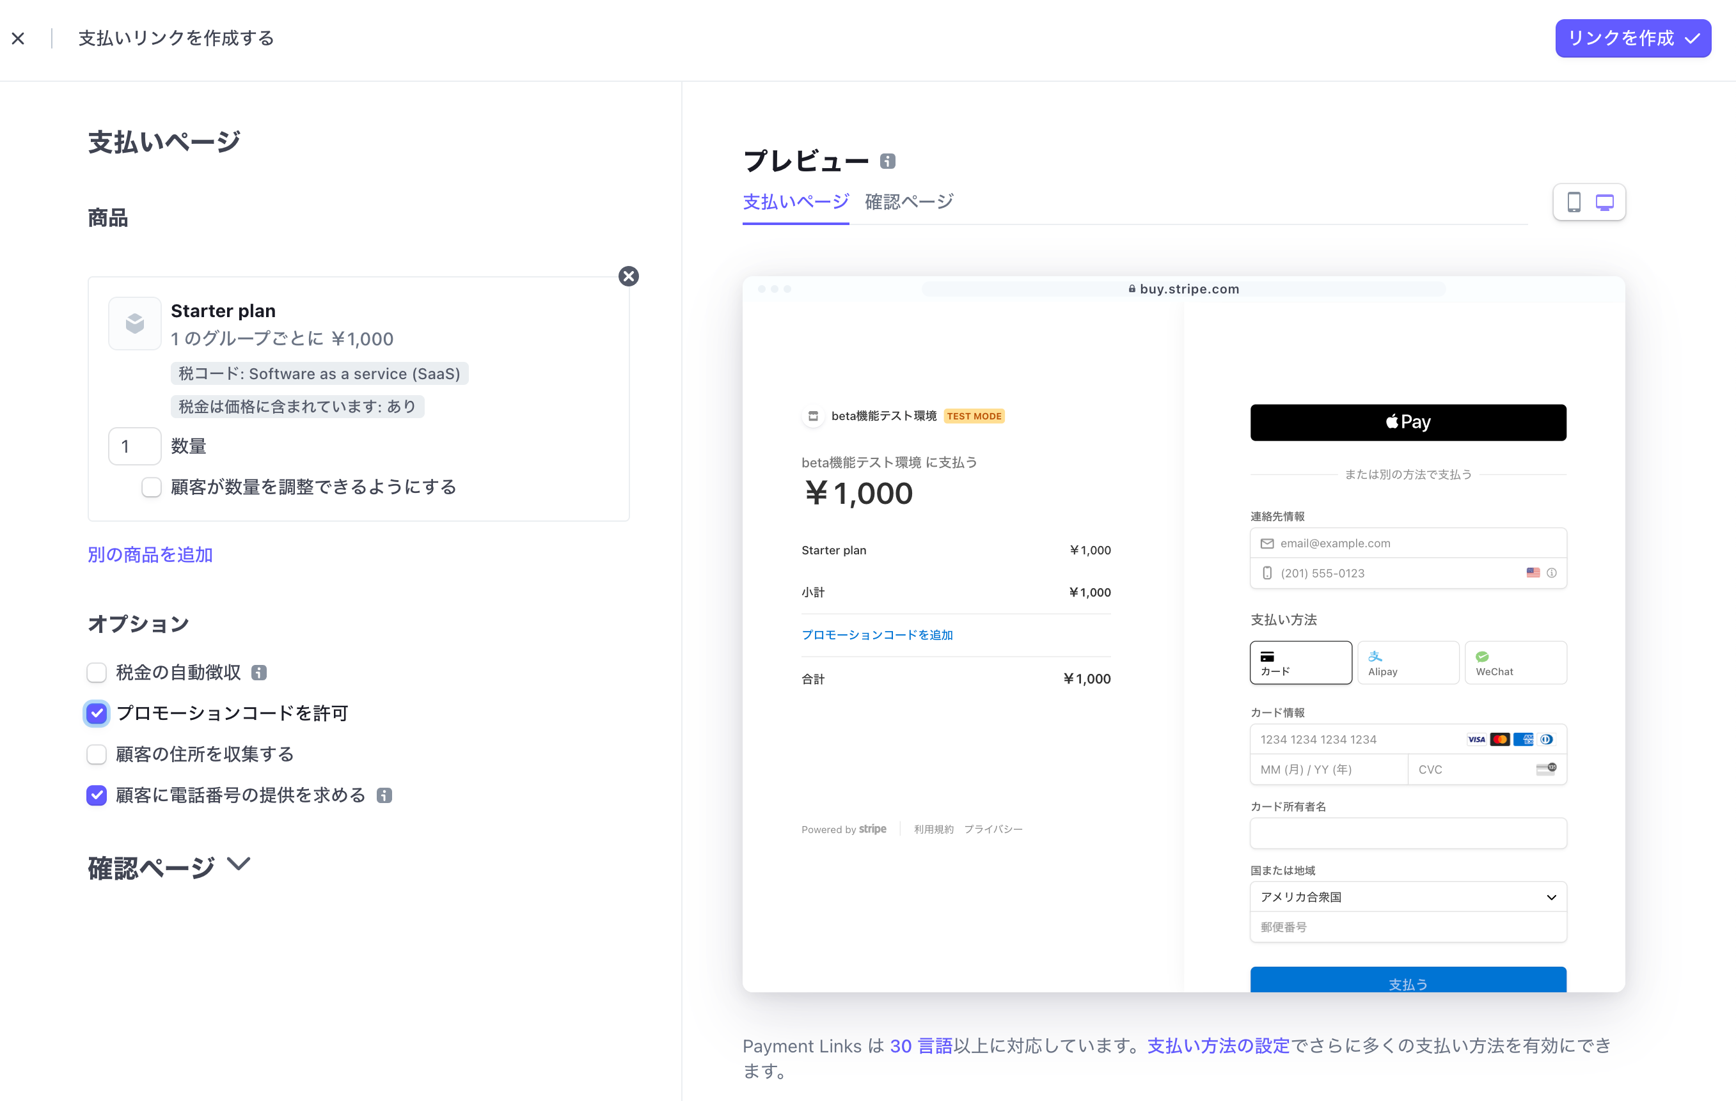1736x1101 pixels.
Task: Click the Apple Pay button in preview
Action: click(x=1407, y=422)
